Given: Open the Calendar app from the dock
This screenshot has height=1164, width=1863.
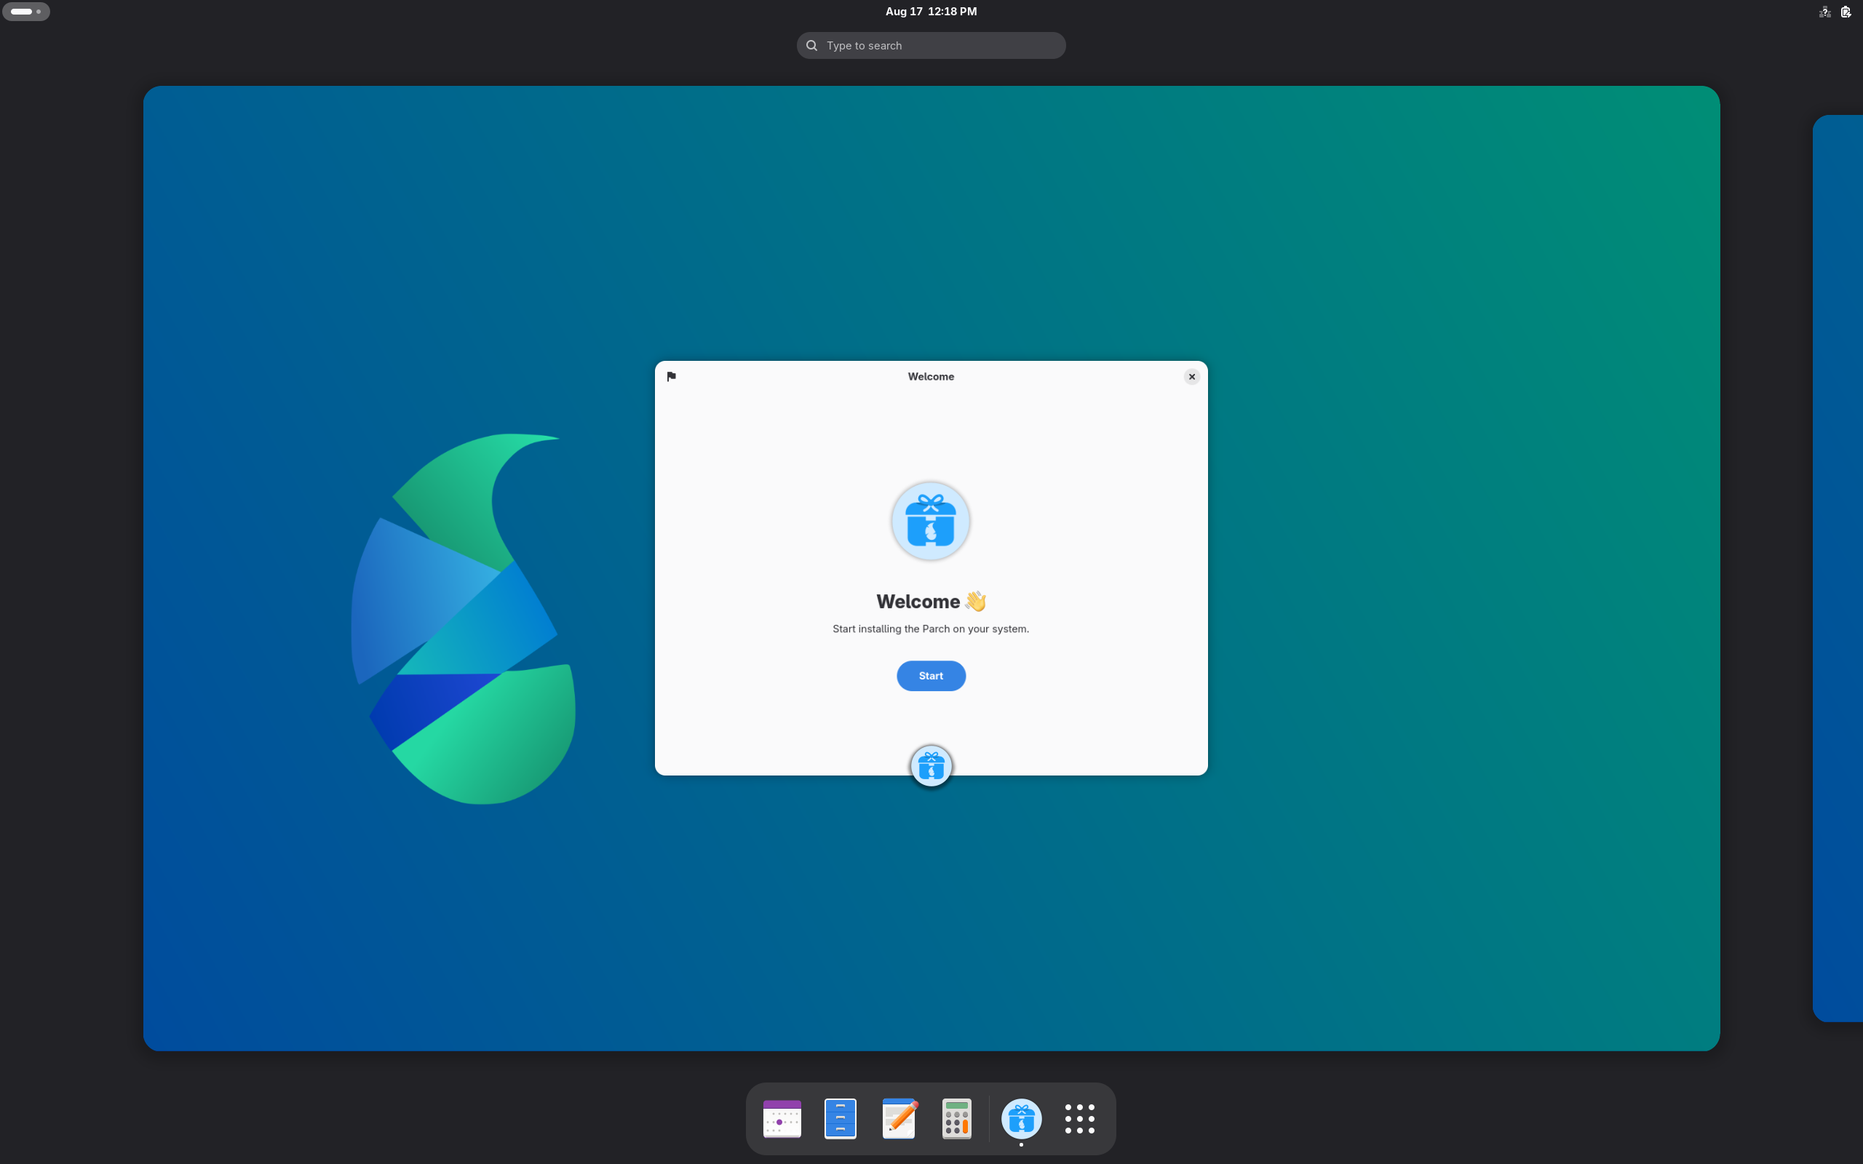Looking at the screenshot, I should coord(782,1118).
